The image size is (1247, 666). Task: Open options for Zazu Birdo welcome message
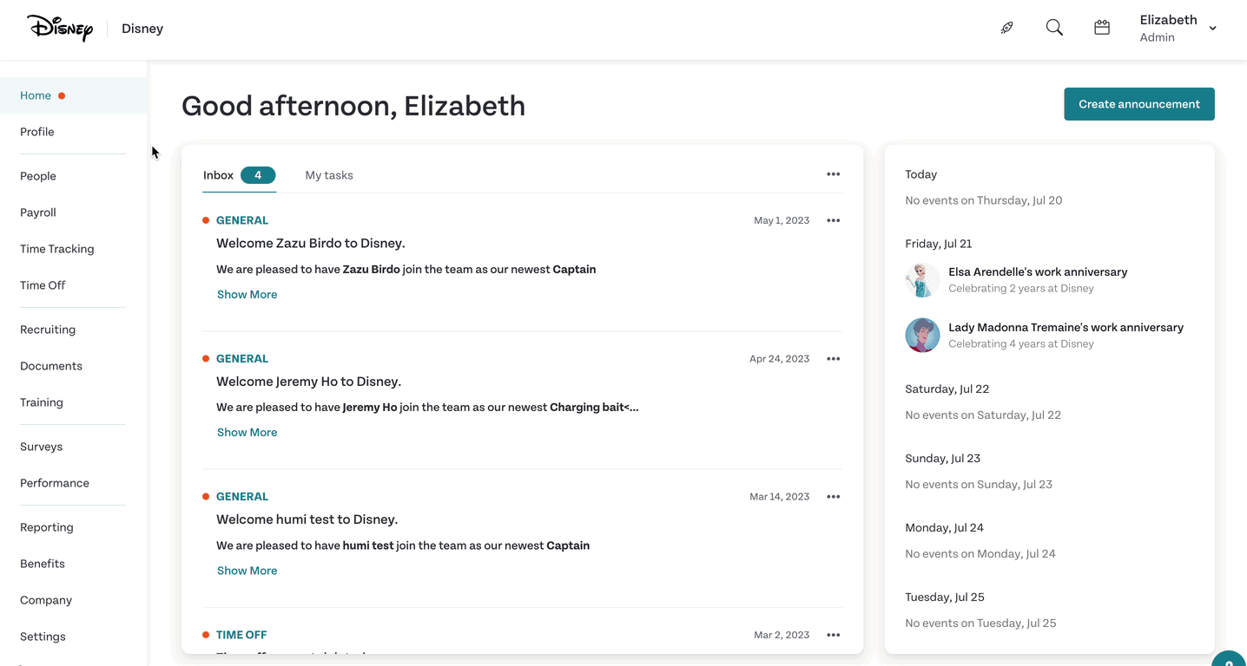(834, 220)
